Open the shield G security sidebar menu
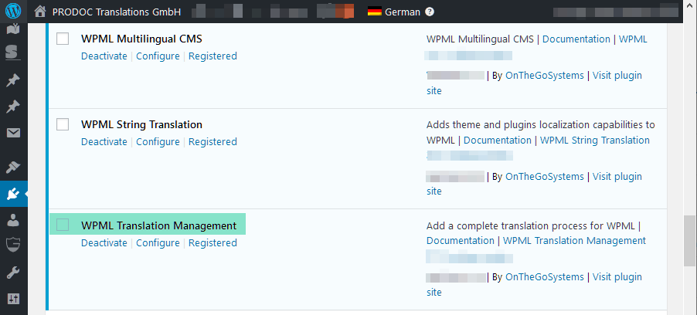The height and width of the screenshot is (315, 697). pyautogui.click(x=13, y=243)
